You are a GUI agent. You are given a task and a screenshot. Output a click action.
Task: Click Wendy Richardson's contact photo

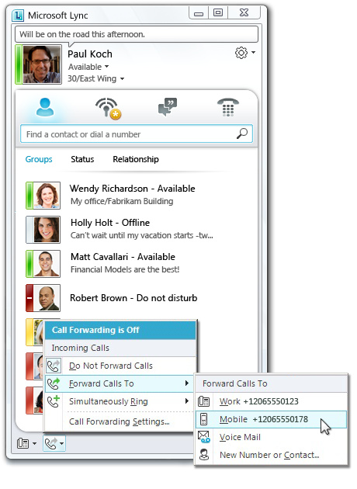coord(47,196)
